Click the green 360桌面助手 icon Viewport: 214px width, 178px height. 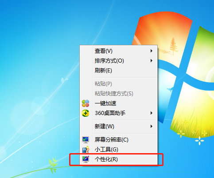point(86,113)
